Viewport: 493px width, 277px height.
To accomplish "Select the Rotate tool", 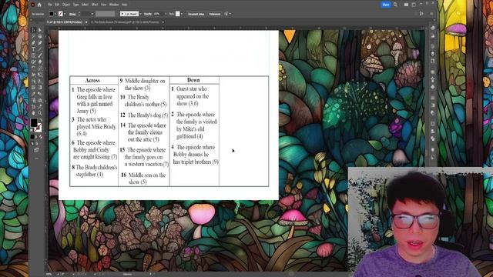I will (x=33, y=68).
